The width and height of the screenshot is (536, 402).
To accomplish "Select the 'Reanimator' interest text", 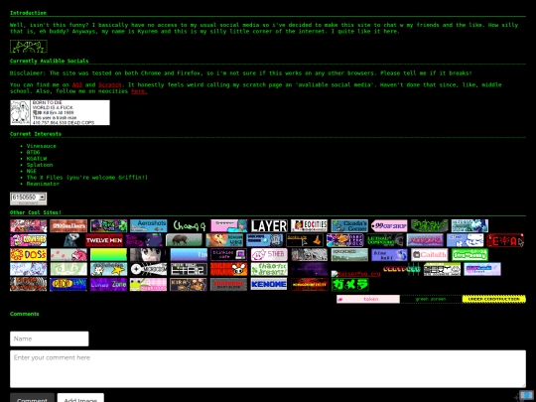I will point(43,184).
